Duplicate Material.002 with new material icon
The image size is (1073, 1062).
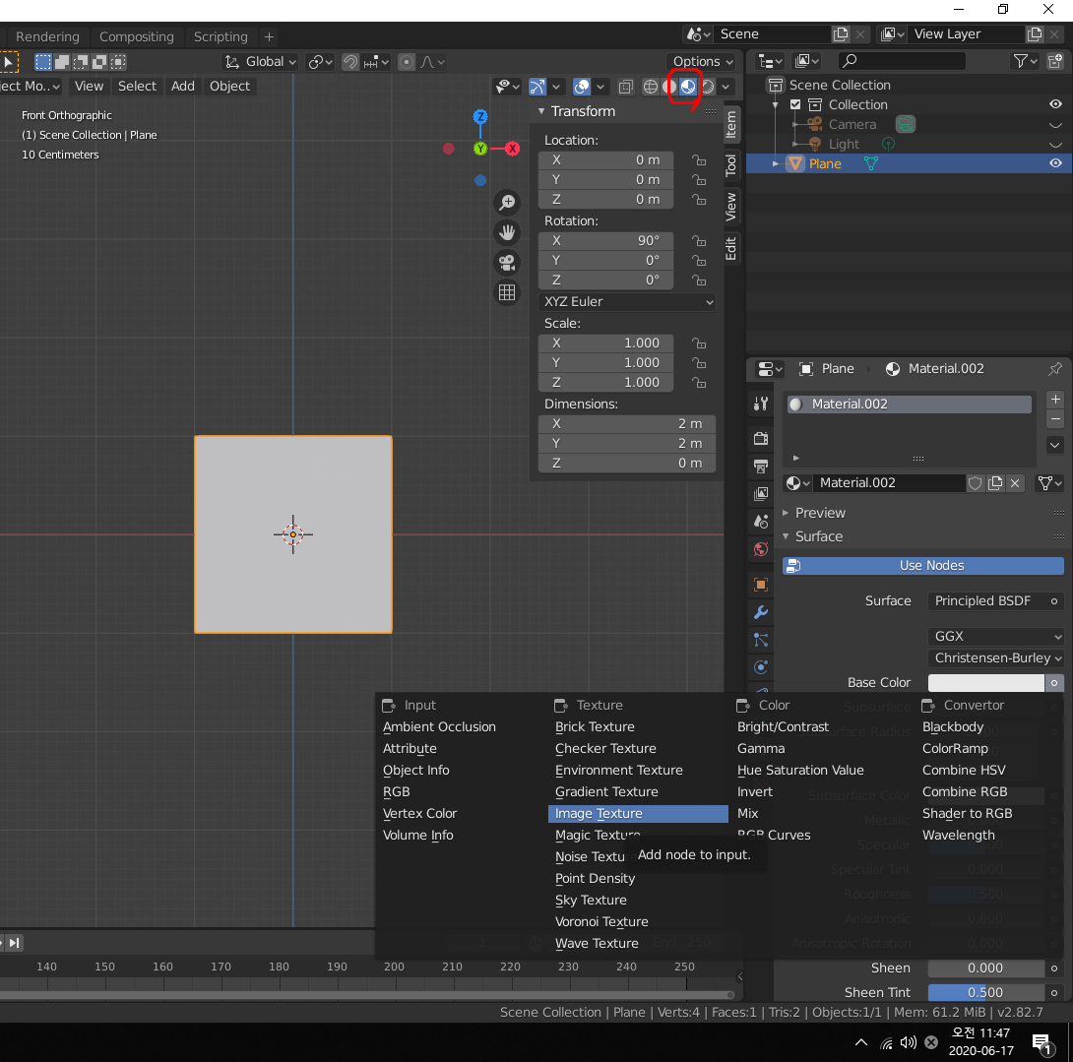pyautogui.click(x=995, y=483)
